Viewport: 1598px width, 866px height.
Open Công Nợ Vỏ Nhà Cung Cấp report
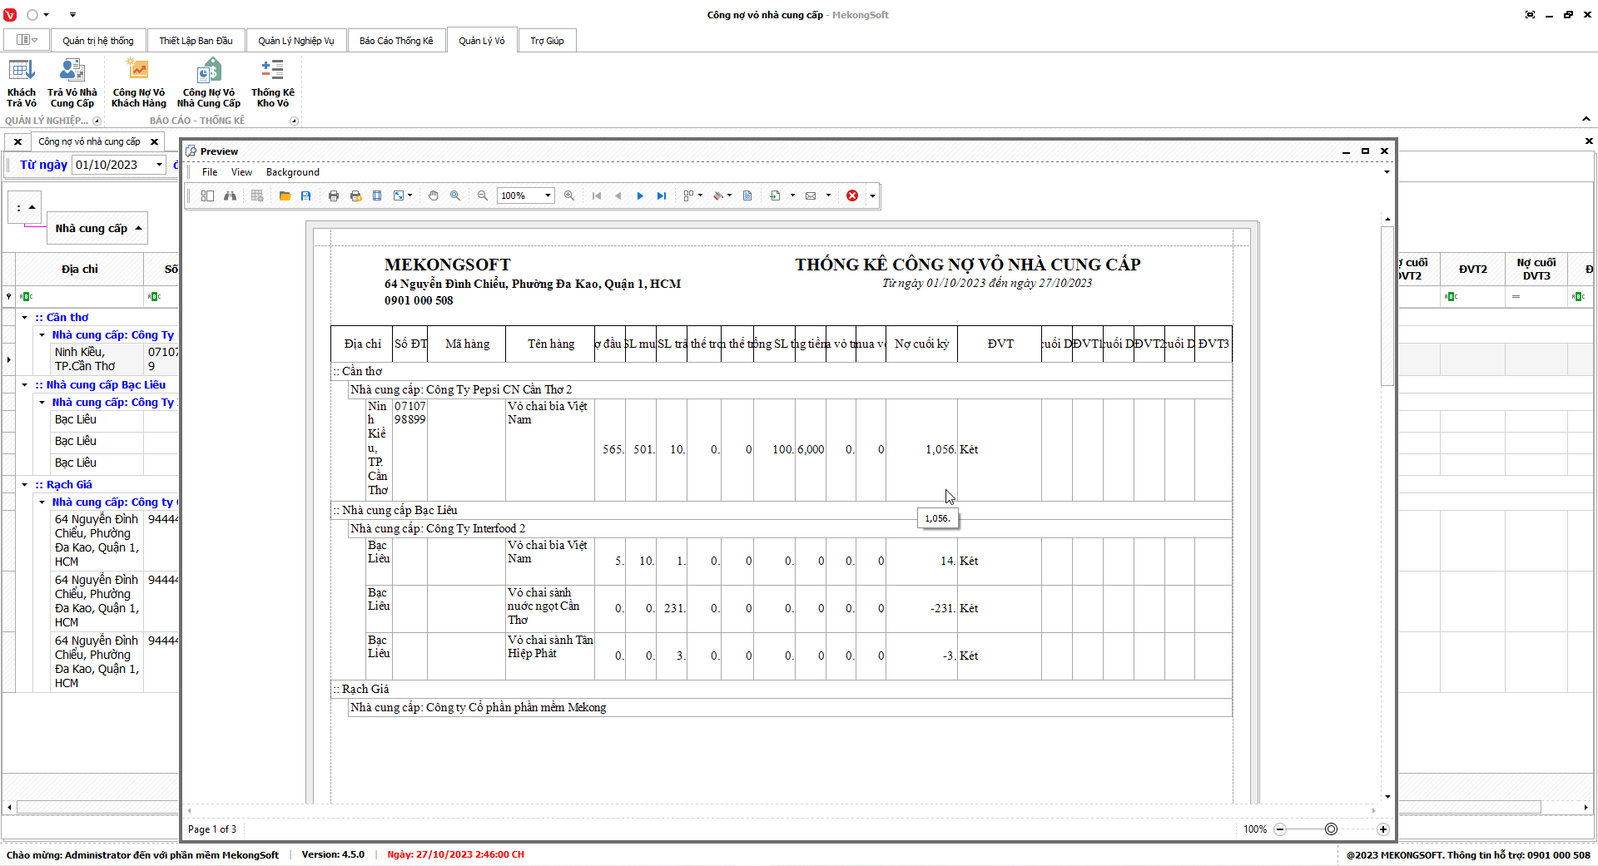click(209, 83)
